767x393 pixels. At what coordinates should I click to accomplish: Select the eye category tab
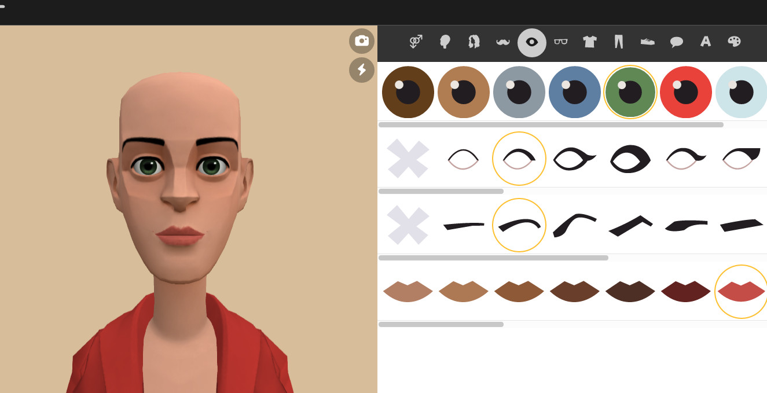pyautogui.click(x=532, y=42)
